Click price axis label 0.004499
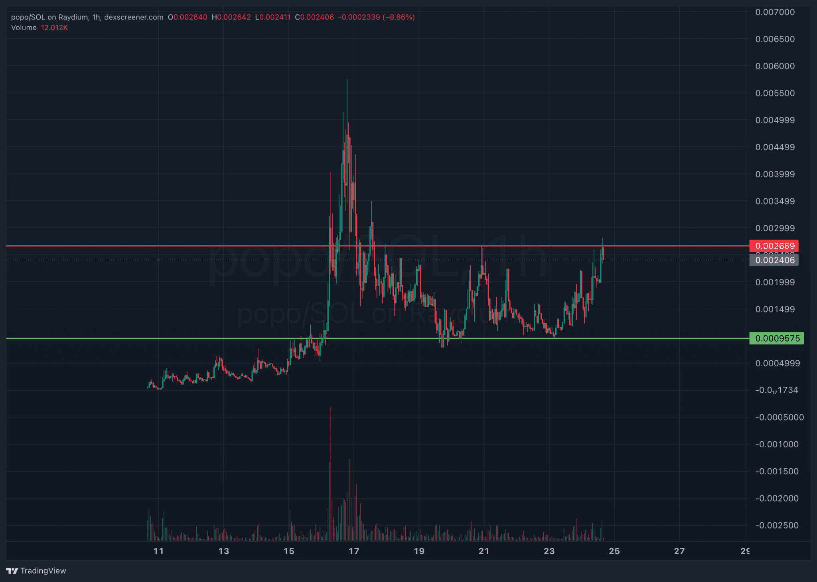 click(x=775, y=147)
